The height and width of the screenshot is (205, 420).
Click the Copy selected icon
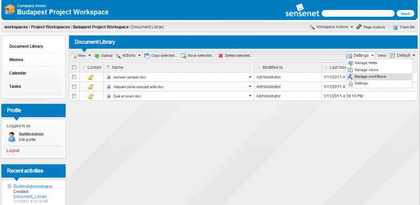point(147,56)
